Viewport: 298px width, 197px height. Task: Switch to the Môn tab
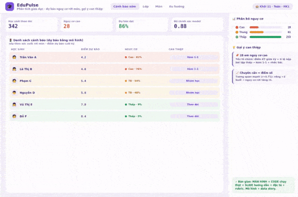(159, 7)
